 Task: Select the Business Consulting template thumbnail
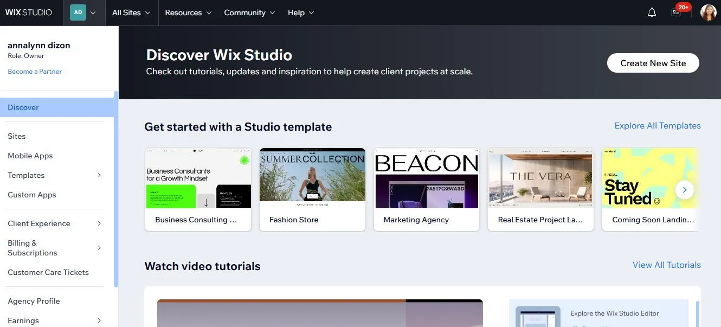(x=198, y=178)
